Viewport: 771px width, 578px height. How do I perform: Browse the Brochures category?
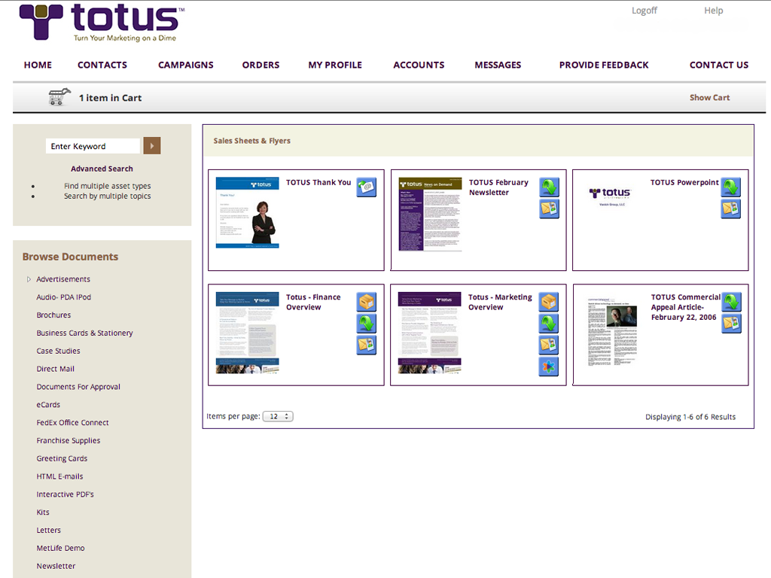click(x=53, y=315)
